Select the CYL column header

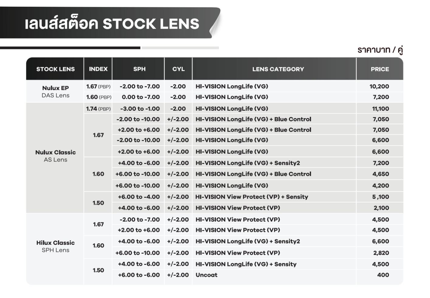coord(179,69)
